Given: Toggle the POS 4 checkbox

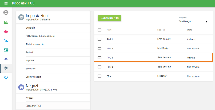Looking at the screenshot, I should click(99, 67).
